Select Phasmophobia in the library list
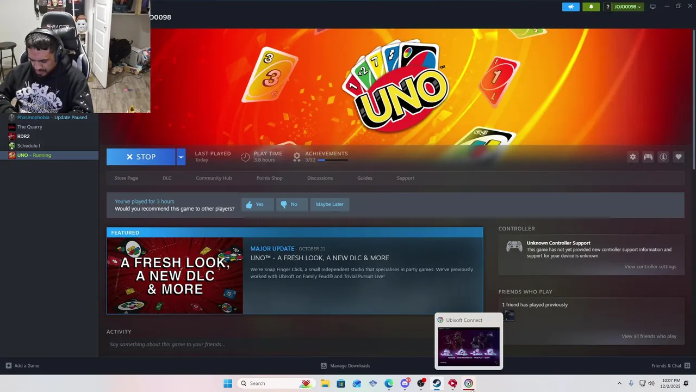 point(49,118)
